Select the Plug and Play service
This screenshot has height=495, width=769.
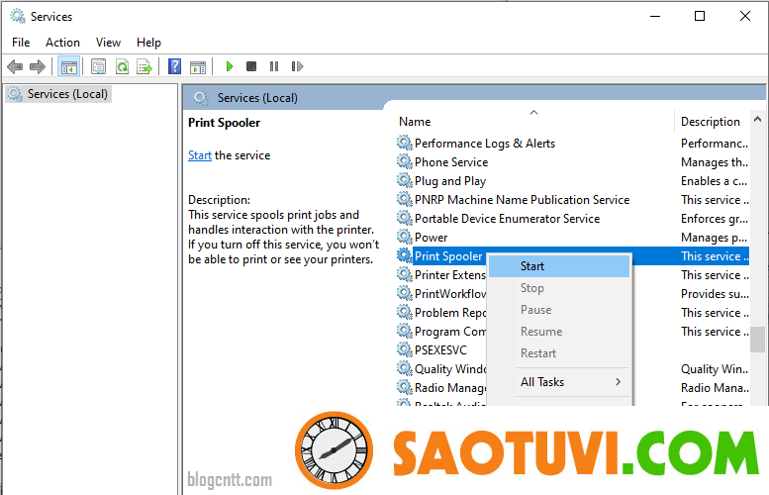(450, 181)
